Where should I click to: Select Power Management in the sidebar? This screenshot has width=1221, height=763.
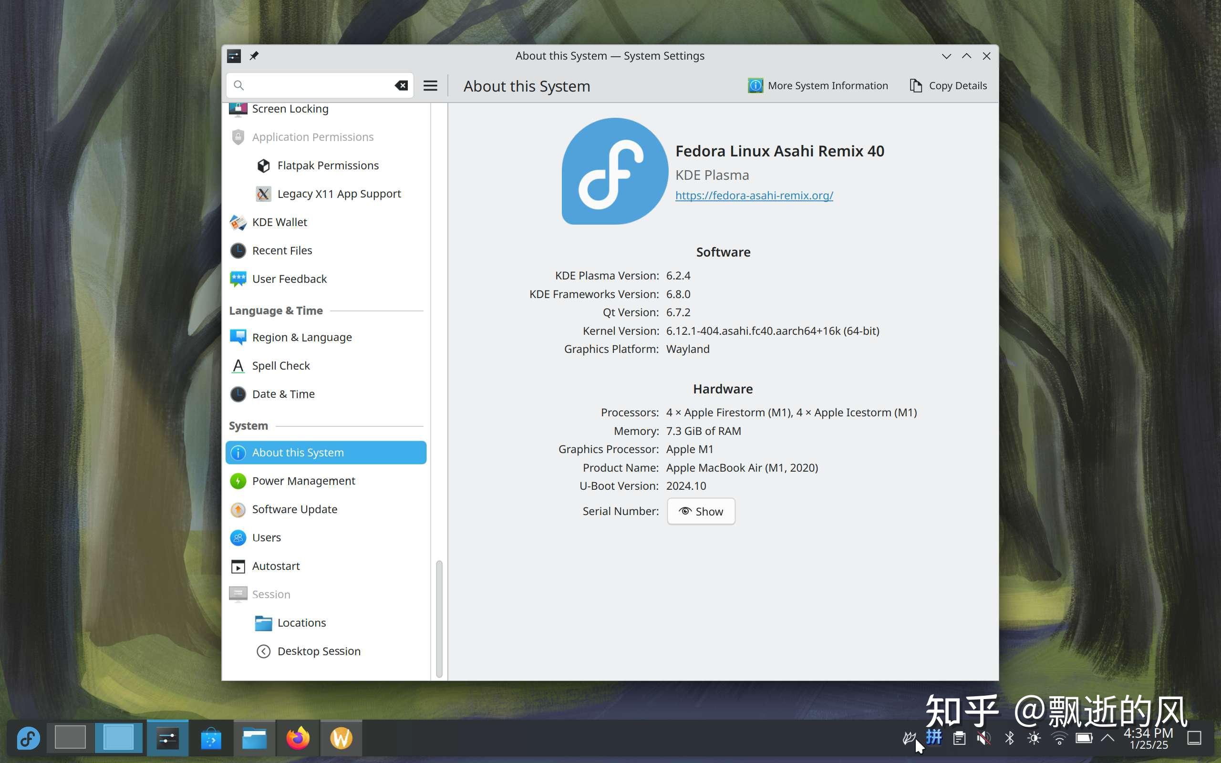coord(303,480)
